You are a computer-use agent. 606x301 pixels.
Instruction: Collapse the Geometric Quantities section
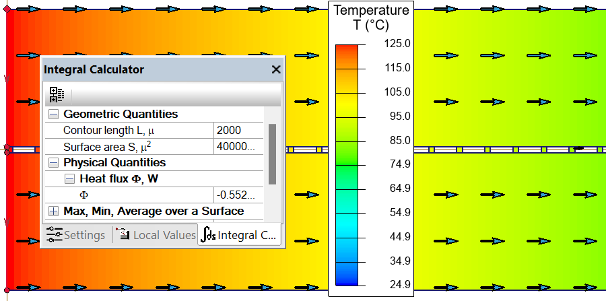54,114
